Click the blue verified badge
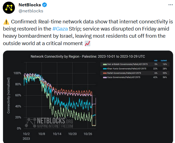This screenshot has width=175, height=143. pyautogui.click(x=45, y=5)
